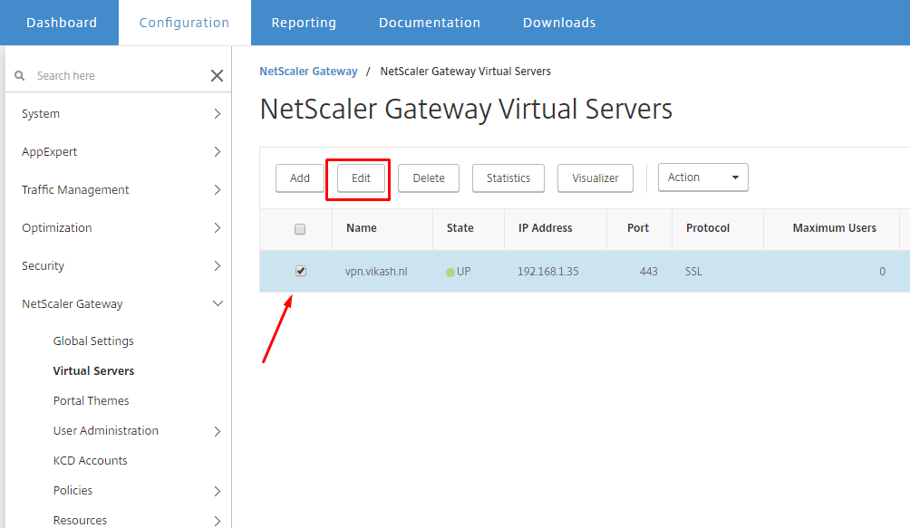Select the Configuration tab
This screenshot has width=910, height=528.
[185, 23]
